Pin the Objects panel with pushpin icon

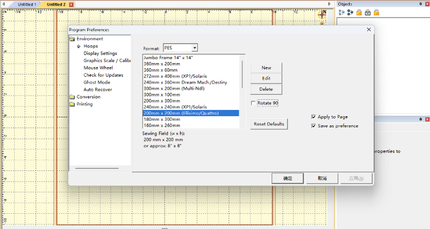click(421, 4)
